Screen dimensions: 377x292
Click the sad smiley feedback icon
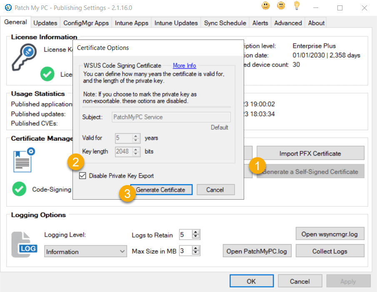click(x=281, y=6)
